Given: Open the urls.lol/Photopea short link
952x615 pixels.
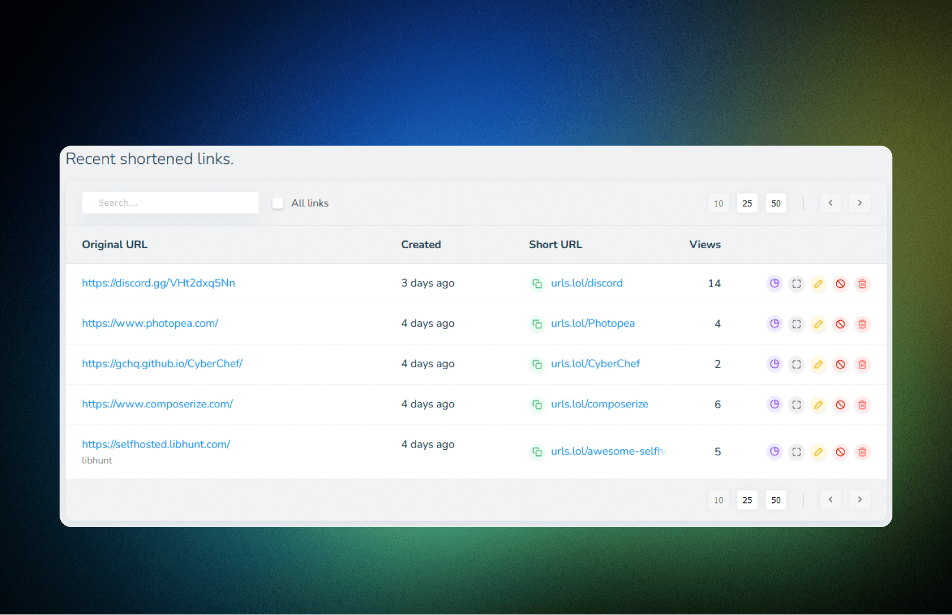Looking at the screenshot, I should 593,323.
